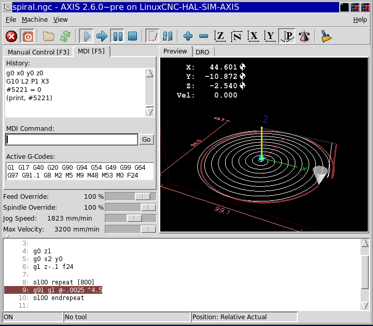Open the Help menu
The height and width of the screenshot is (326, 373).
point(360,20)
